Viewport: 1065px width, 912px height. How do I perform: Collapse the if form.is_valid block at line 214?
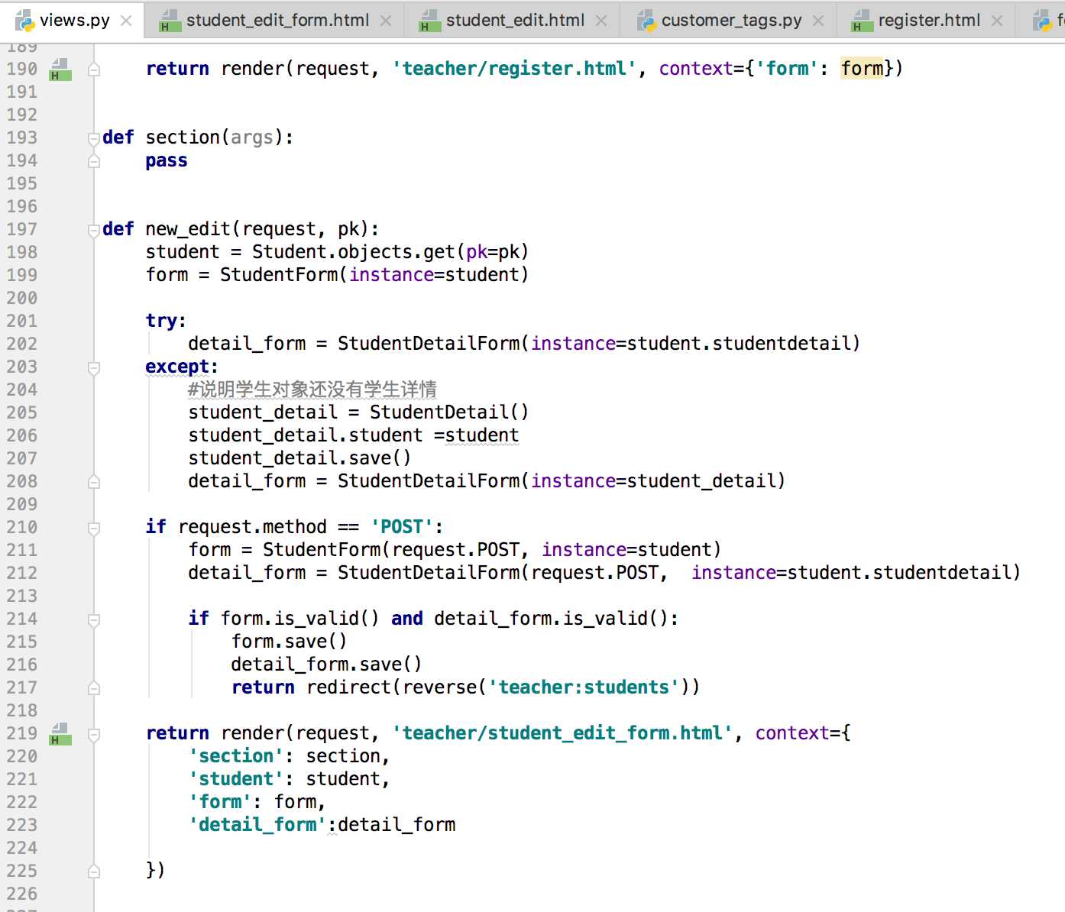click(94, 620)
